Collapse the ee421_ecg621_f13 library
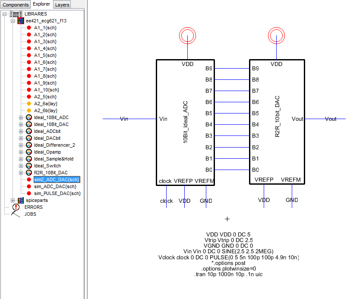The height and width of the screenshot is (299, 347). pos(13,21)
